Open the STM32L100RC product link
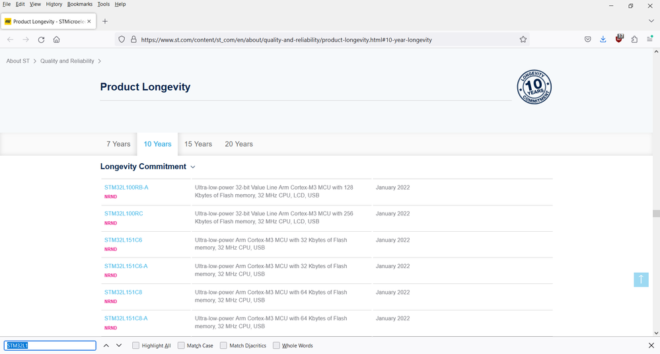 click(124, 213)
